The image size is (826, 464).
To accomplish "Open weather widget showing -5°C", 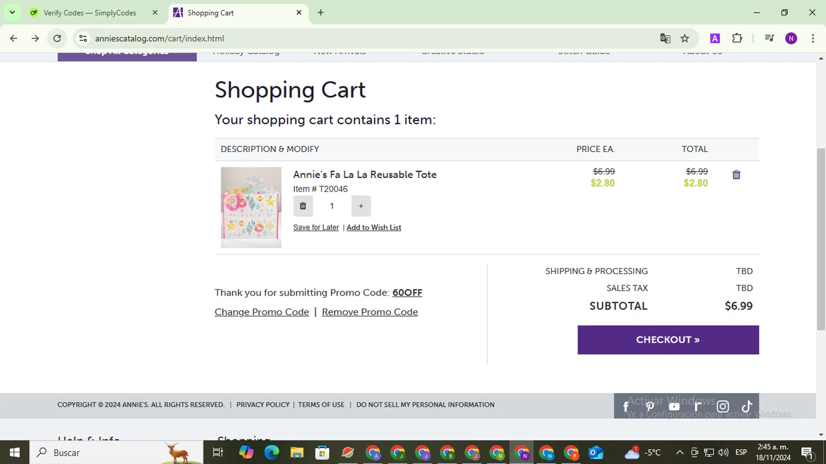I will point(643,452).
